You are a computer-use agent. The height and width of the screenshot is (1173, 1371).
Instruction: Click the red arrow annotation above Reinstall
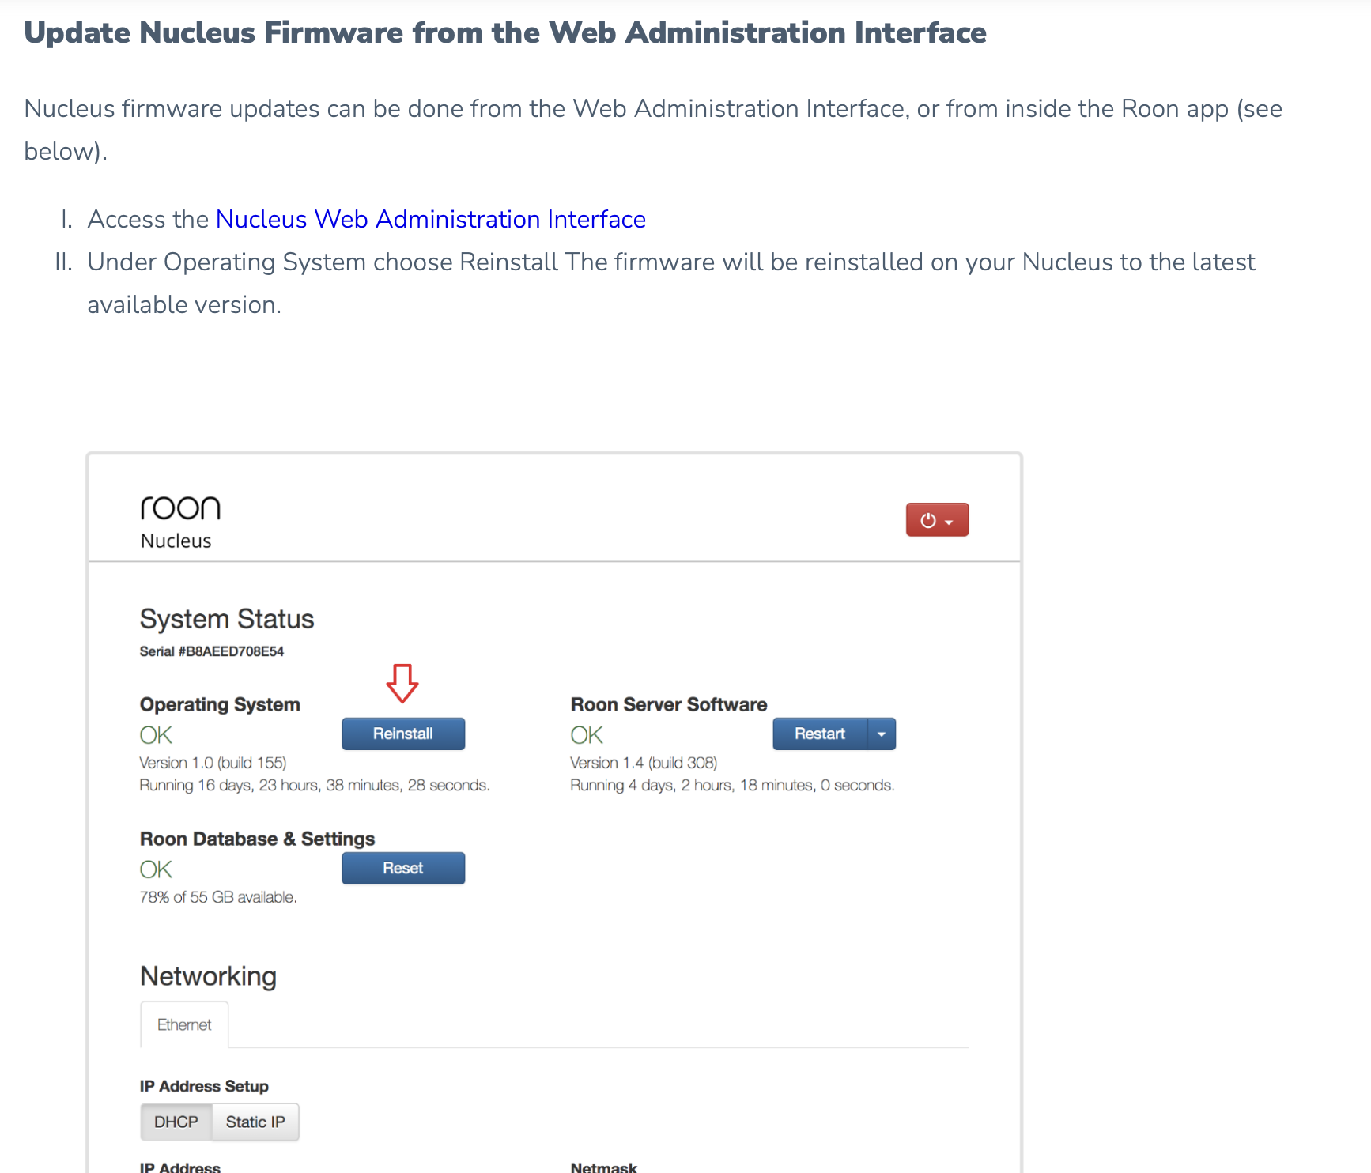pyautogui.click(x=402, y=684)
